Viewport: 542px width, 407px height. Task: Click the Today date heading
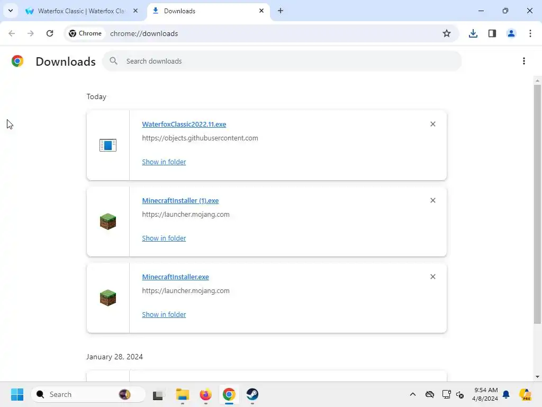pyautogui.click(x=96, y=96)
